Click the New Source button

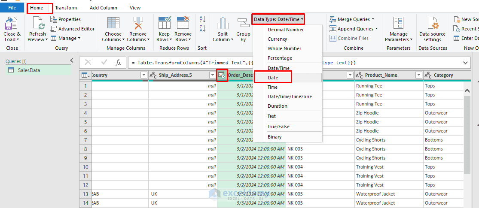466,19
